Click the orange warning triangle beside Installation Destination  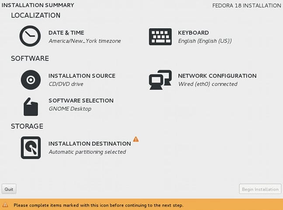coord(136,139)
